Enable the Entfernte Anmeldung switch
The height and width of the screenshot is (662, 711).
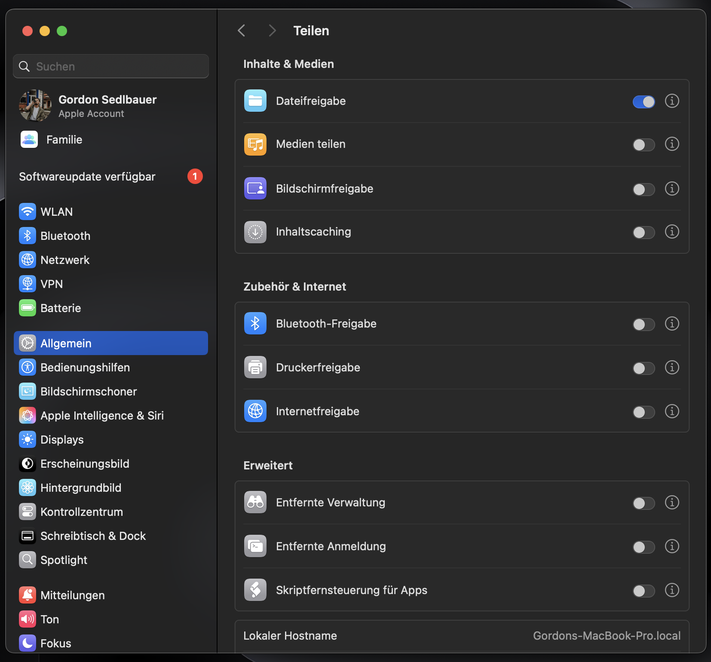tap(644, 547)
